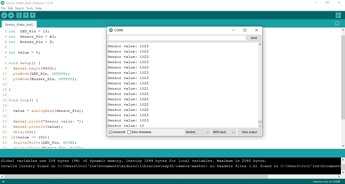Click 'Arduino Uno on COM9' in status bar

coord(327,181)
